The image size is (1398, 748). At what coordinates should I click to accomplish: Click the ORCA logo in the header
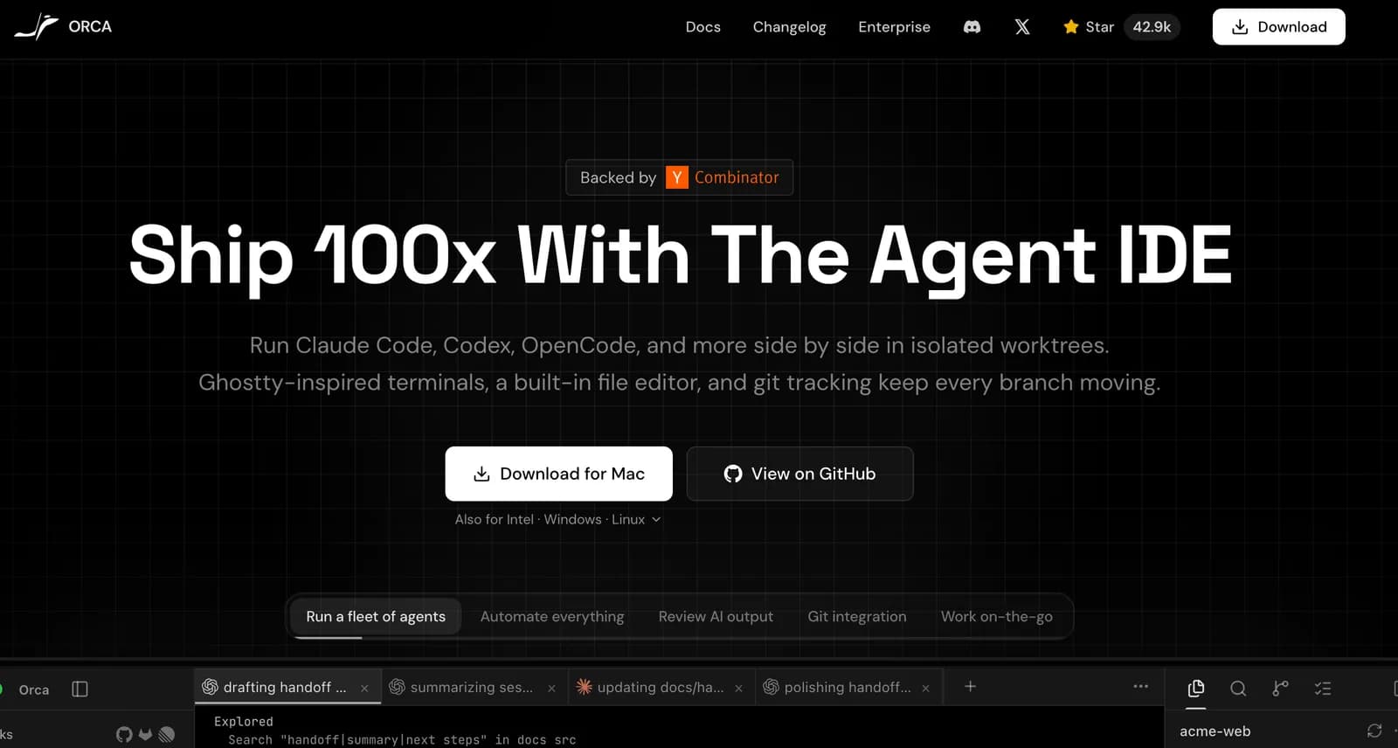(63, 27)
